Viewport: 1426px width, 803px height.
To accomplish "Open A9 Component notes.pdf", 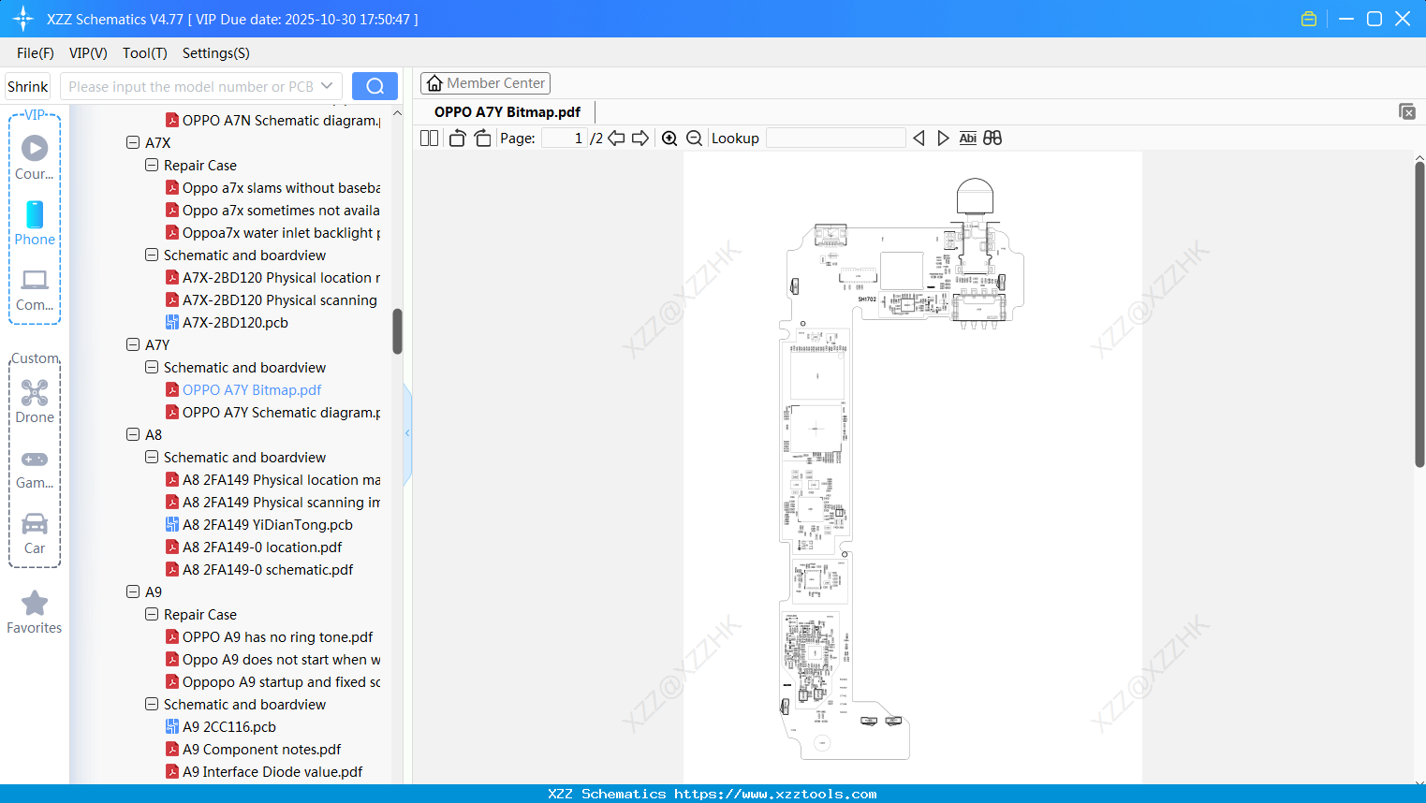I will (261, 750).
